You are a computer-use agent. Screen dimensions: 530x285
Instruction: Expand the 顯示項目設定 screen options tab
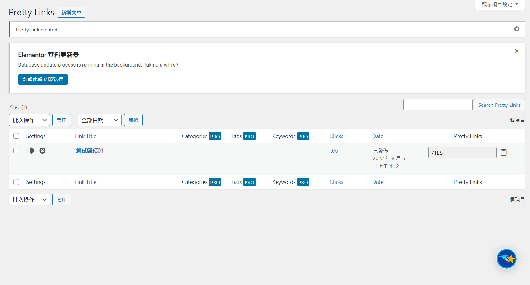(500, 4)
